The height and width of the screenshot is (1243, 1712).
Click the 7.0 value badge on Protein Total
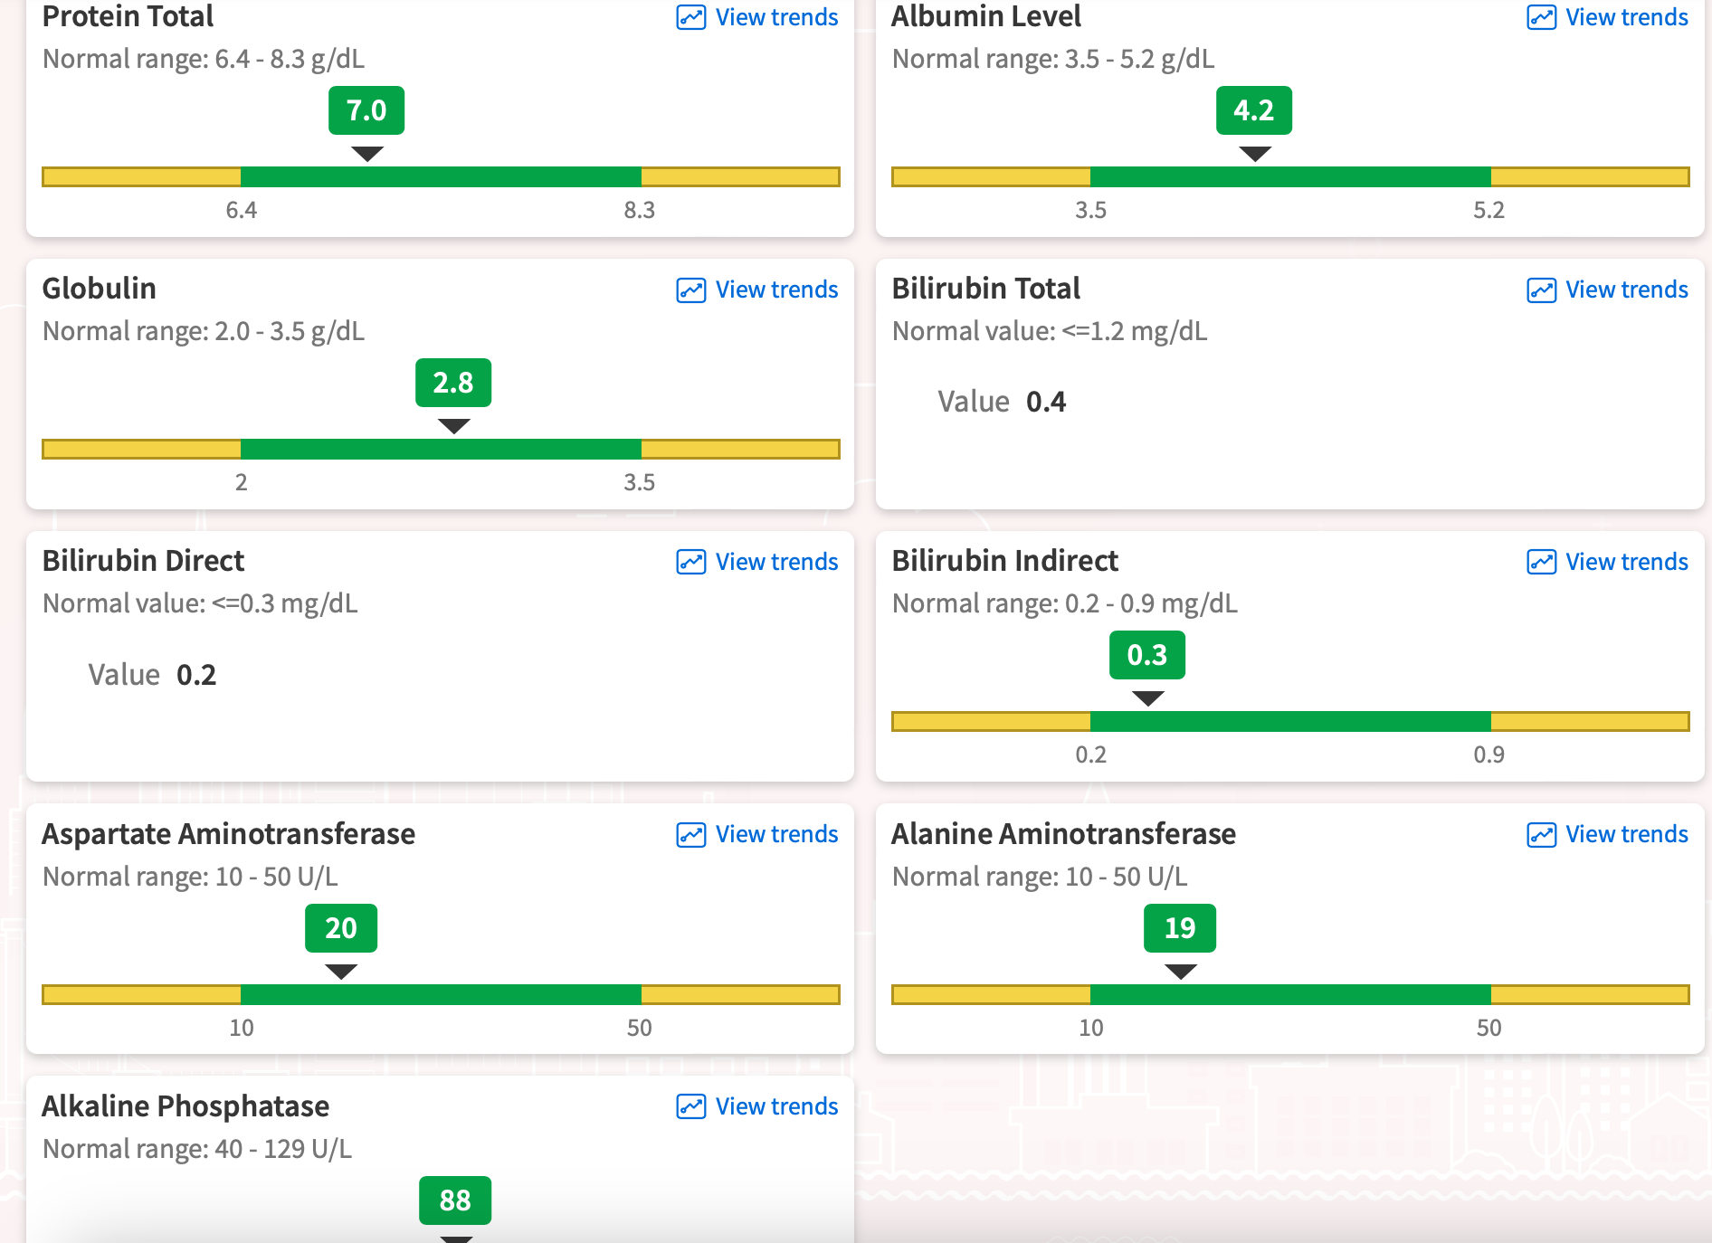coord(366,110)
